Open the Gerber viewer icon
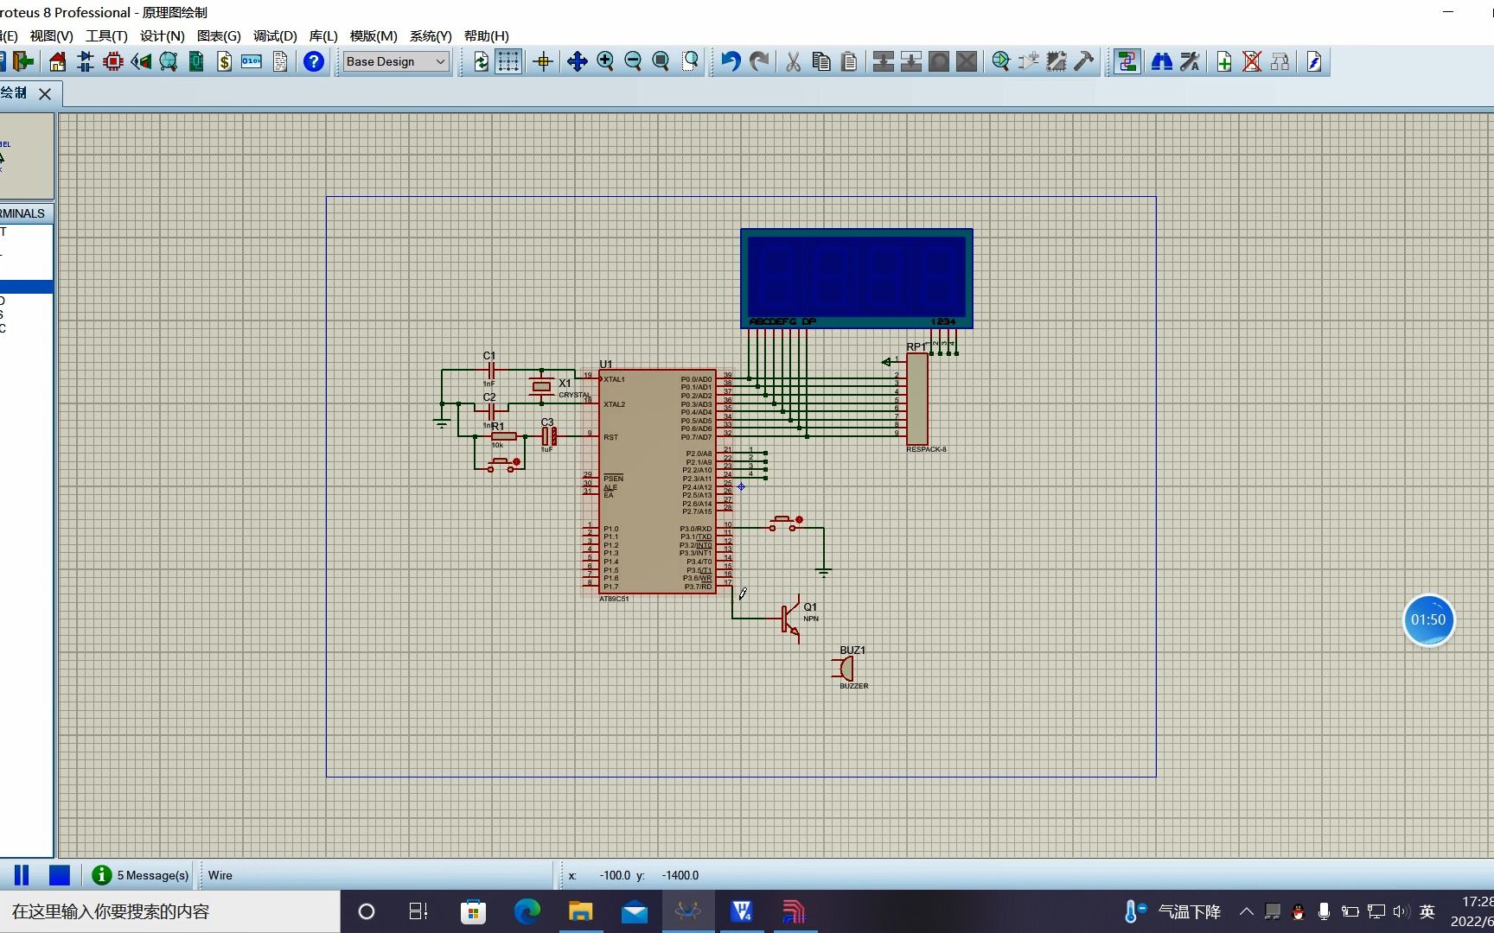Screen dimensions: 1494x933 pyautogui.click(x=169, y=61)
